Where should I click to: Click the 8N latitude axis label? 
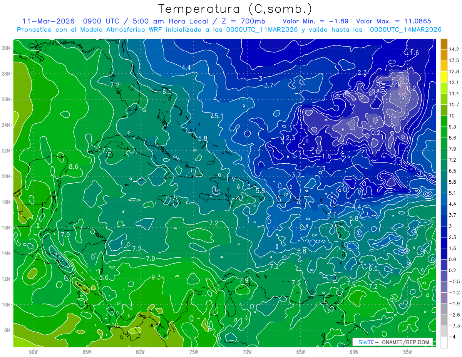[8, 330]
